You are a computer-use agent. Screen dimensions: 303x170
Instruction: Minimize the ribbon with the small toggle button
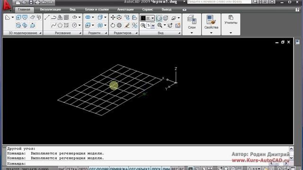point(184,9)
